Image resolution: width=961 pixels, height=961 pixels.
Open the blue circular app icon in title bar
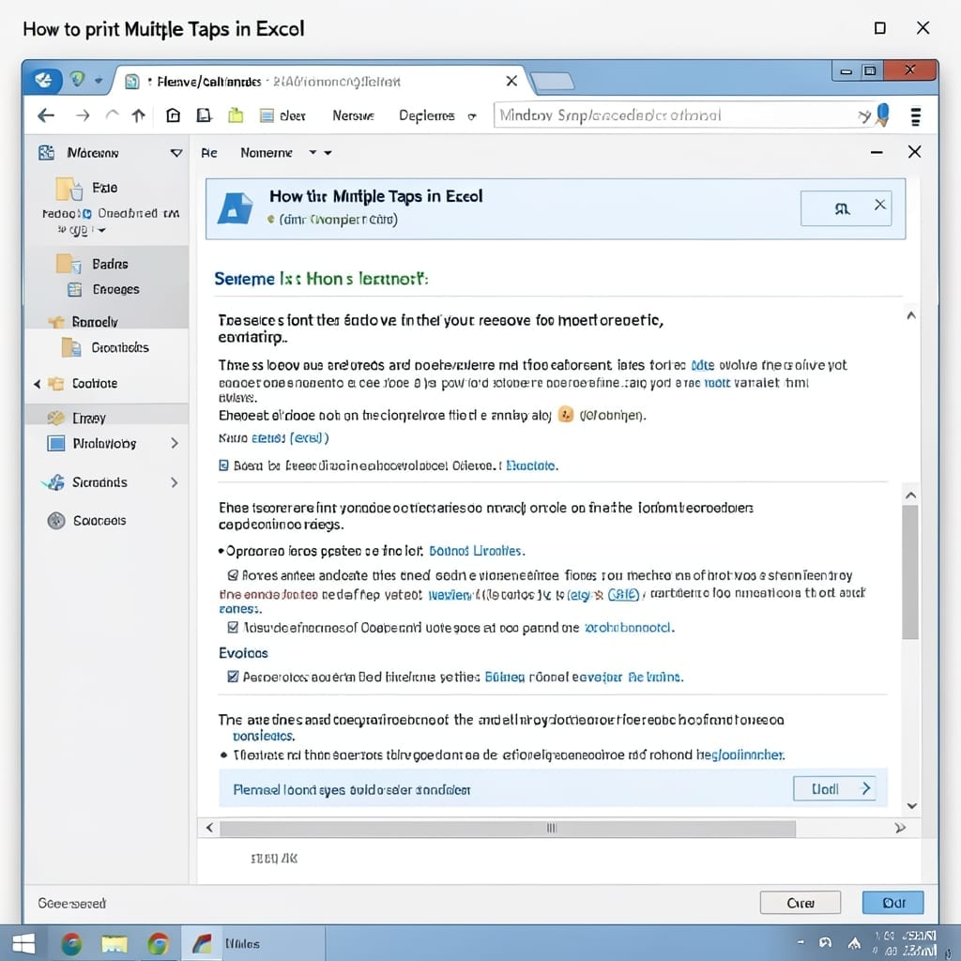pos(43,80)
